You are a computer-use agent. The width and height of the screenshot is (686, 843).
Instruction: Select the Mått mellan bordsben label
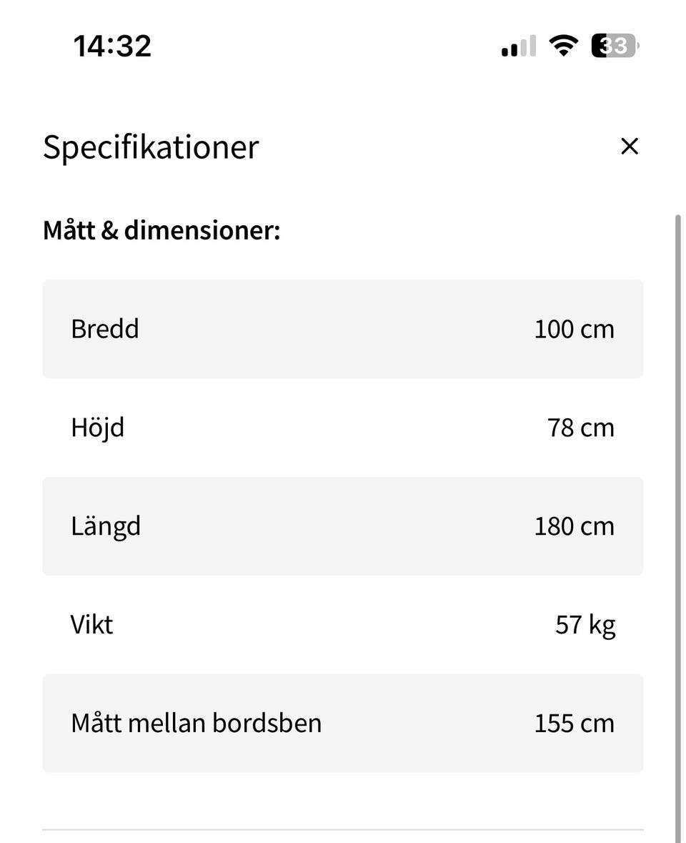(197, 723)
